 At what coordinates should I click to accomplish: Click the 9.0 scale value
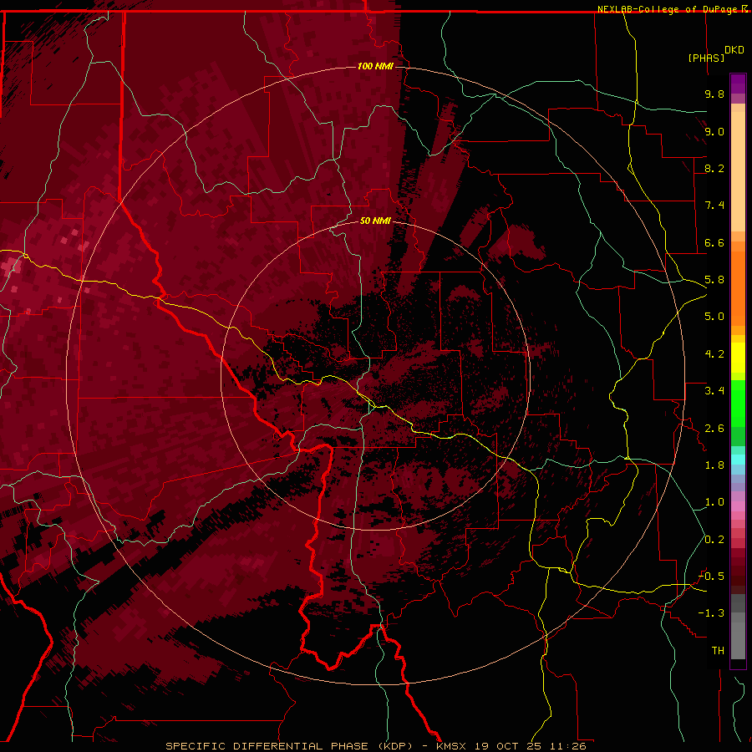click(x=714, y=131)
